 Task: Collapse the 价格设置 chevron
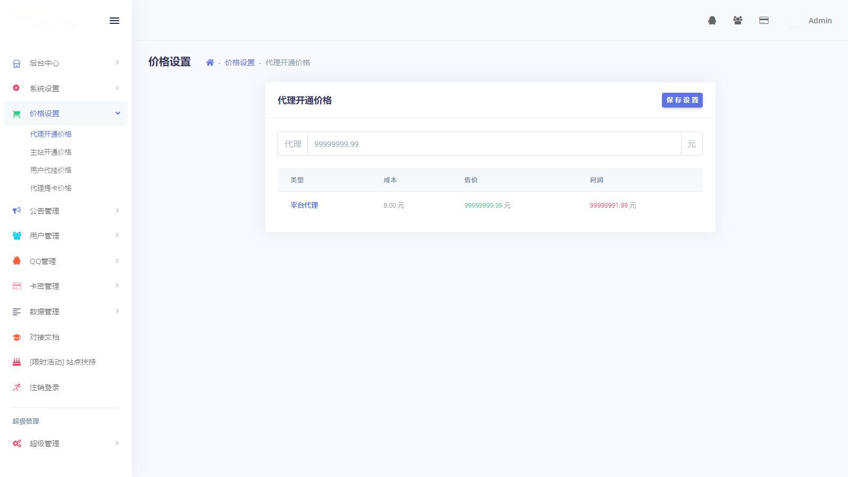118,113
